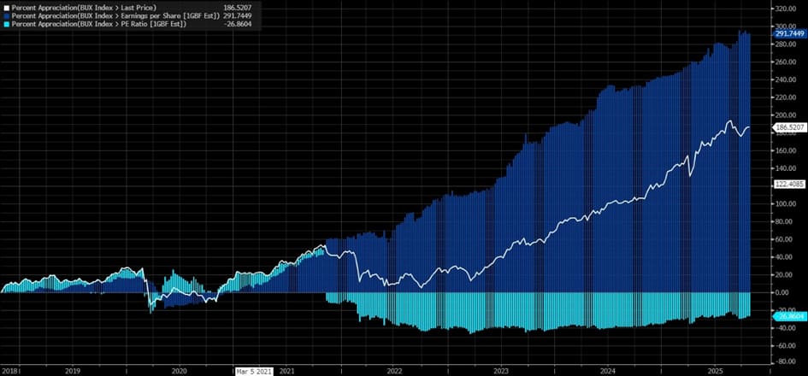Click the 2020 label on time axis
This screenshot has height=376, width=808.
click(180, 372)
